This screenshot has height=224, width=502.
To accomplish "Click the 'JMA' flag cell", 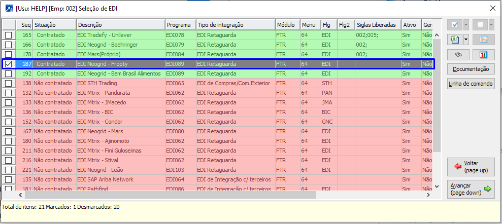I will [x=329, y=102].
